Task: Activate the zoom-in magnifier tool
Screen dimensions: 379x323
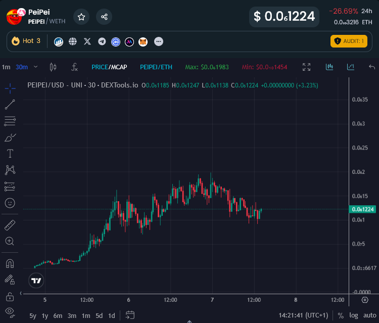Action: (x=10, y=241)
